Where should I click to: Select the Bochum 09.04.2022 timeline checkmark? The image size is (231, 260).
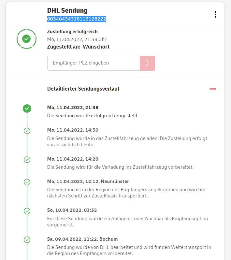pos(27,240)
